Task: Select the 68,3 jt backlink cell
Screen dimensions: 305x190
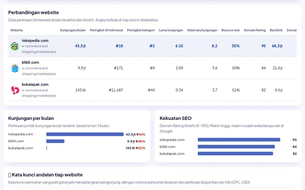Action: coord(277,46)
